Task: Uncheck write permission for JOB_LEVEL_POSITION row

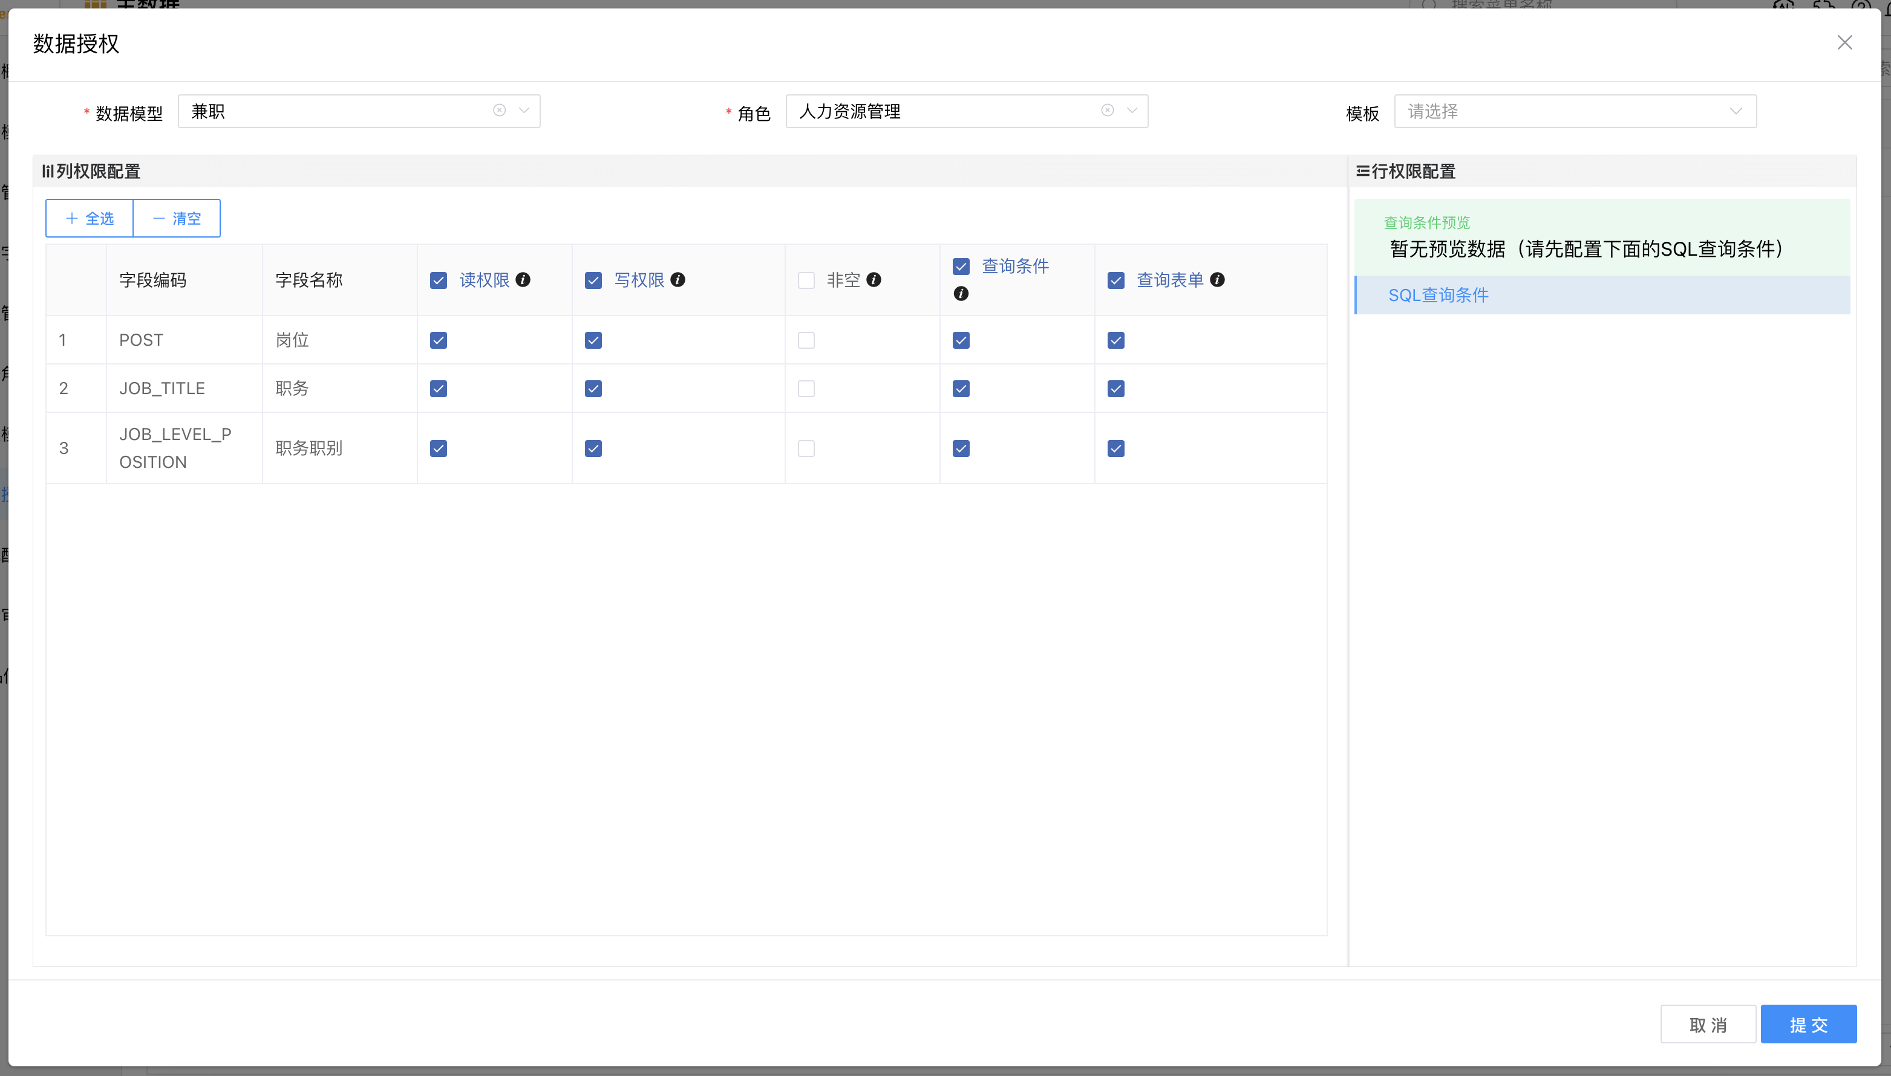Action: coord(593,449)
